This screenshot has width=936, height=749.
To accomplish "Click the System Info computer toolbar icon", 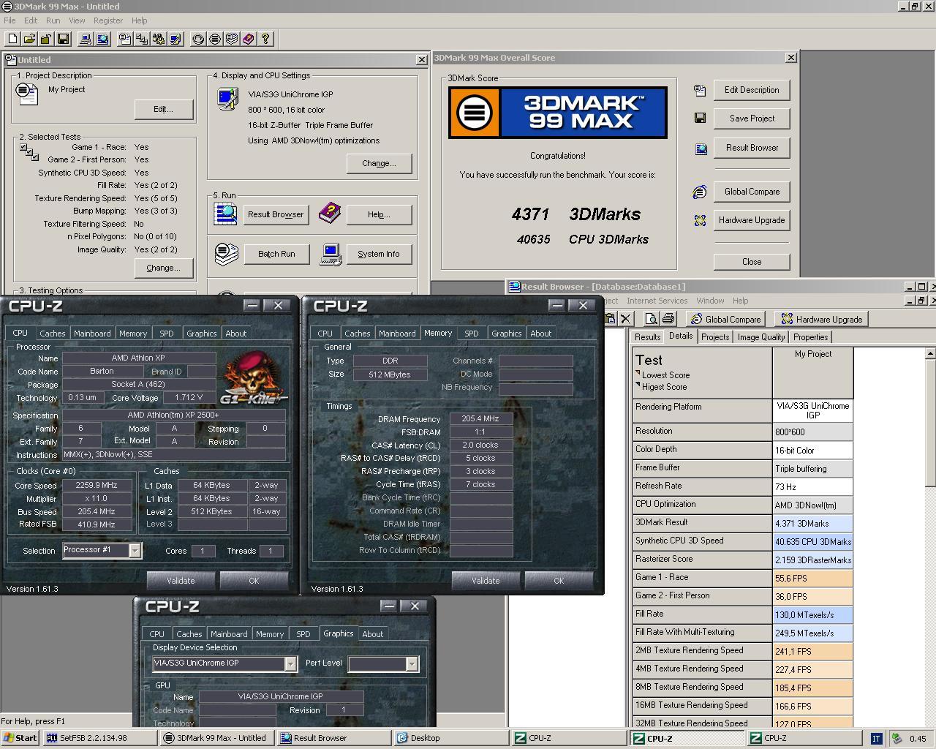I will [86, 39].
